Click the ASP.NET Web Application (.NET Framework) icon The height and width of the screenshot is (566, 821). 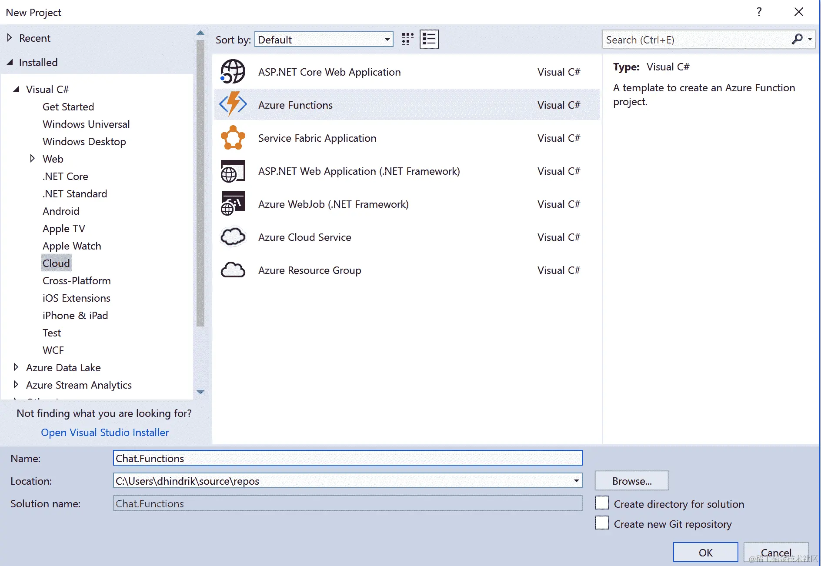click(233, 171)
